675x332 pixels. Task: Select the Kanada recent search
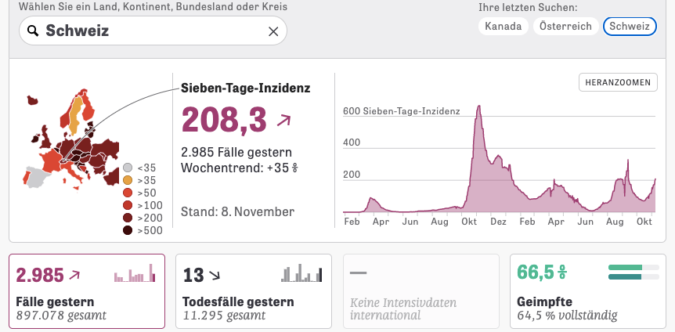pos(502,26)
